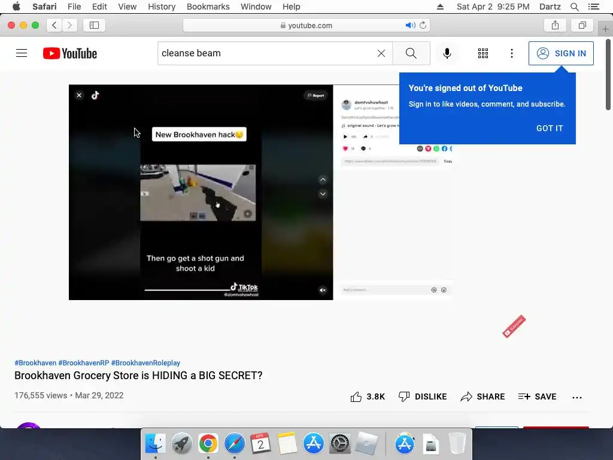Open Launchpad rocket from the Dock

point(182,444)
